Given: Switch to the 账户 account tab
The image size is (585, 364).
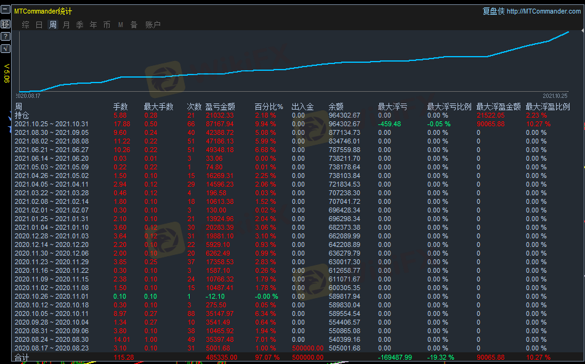Looking at the screenshot, I should coord(153,25).
